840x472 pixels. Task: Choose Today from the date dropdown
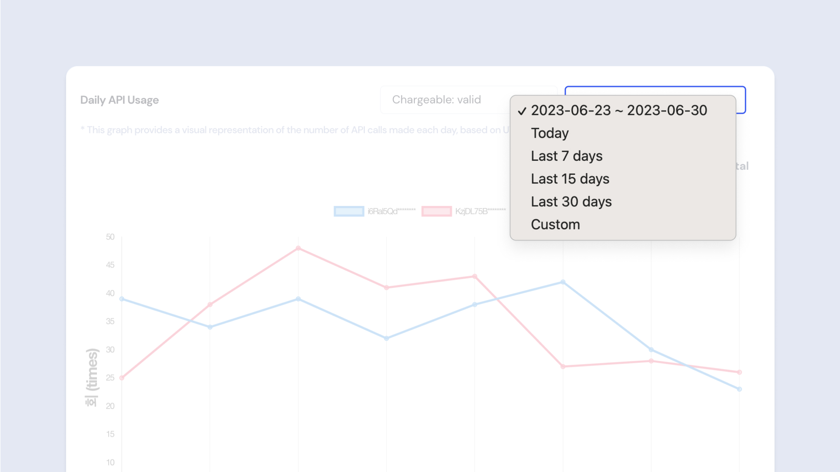[623, 133]
